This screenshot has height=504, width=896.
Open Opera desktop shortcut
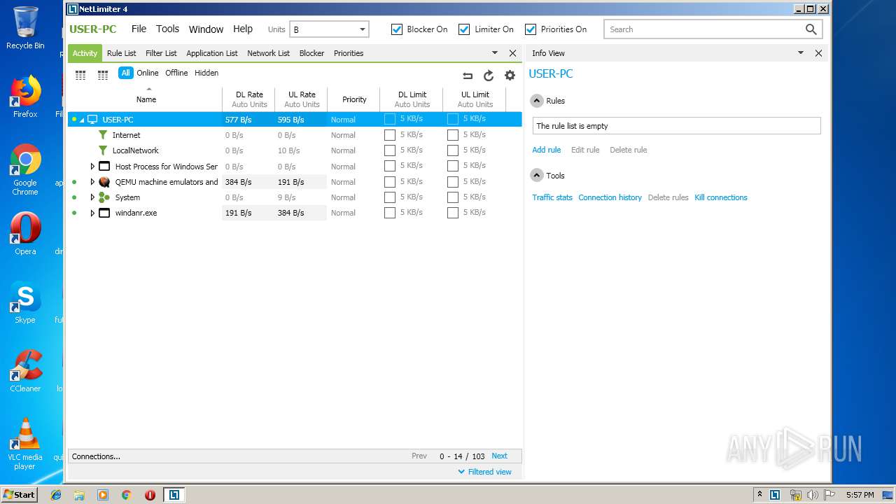(25, 234)
